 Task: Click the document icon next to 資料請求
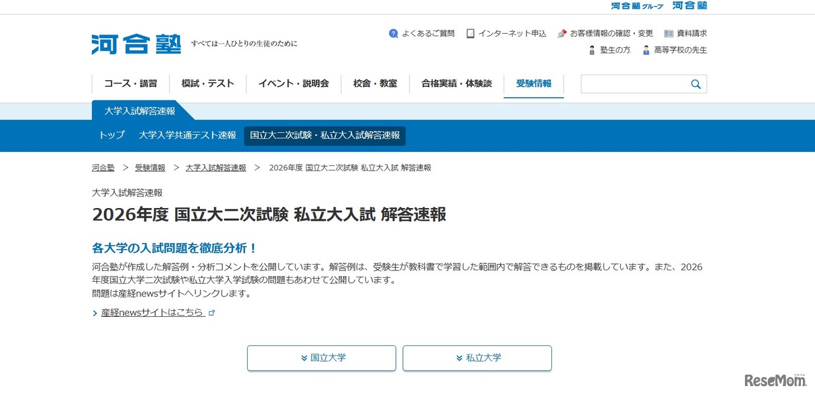(x=667, y=33)
